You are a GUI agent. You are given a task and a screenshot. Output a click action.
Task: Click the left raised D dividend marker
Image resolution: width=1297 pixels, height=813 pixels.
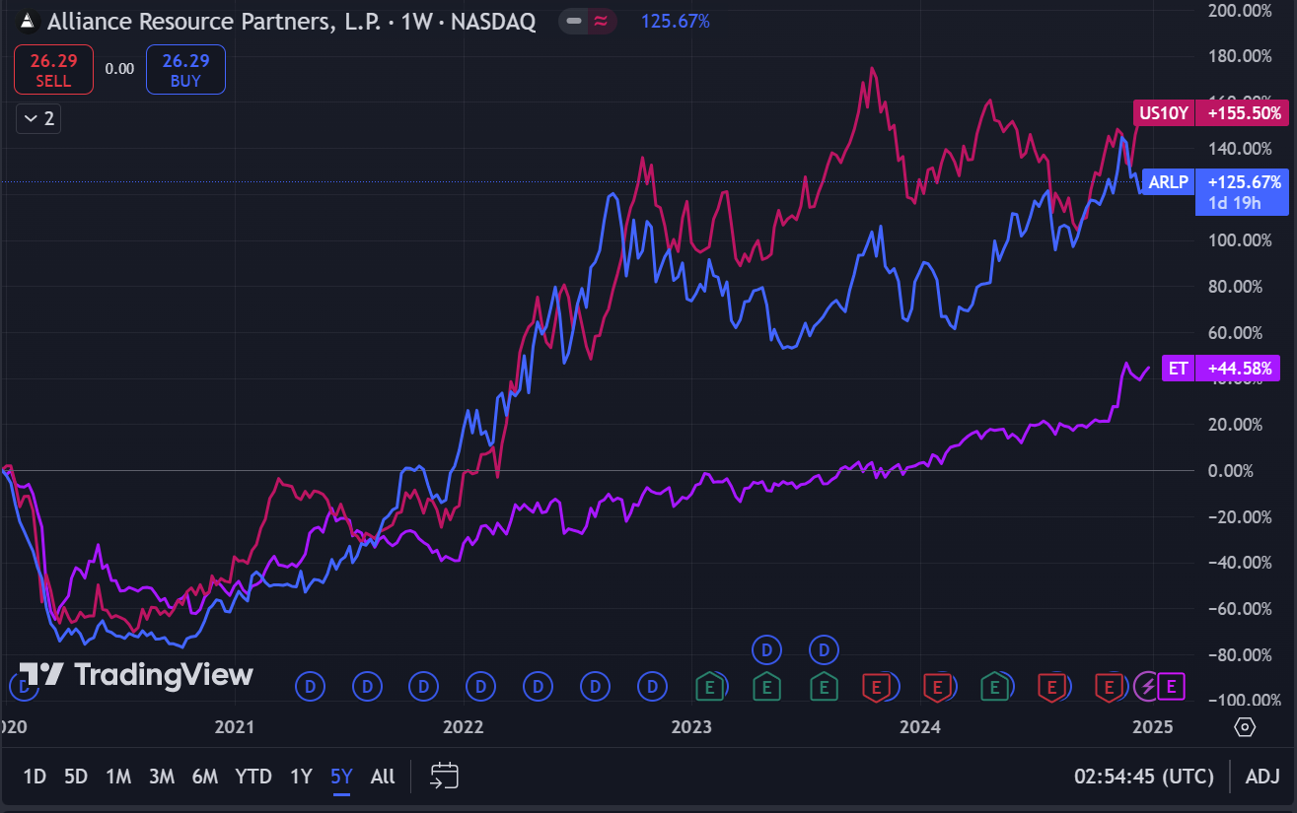click(x=766, y=649)
